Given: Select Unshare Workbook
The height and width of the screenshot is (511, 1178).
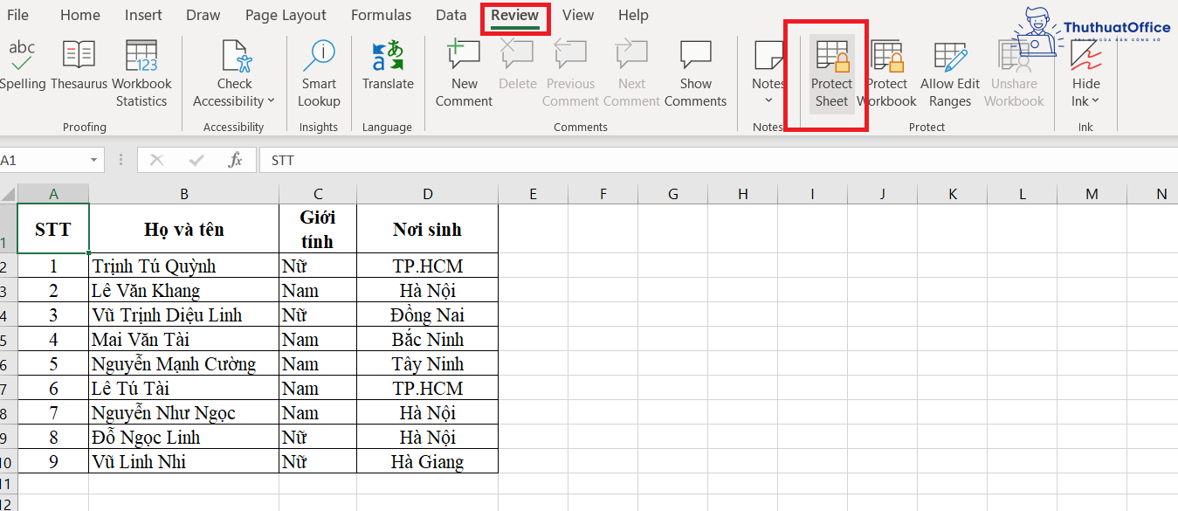Looking at the screenshot, I should (x=1013, y=74).
